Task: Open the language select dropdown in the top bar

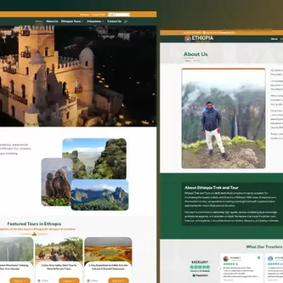Action: tap(119, 15)
